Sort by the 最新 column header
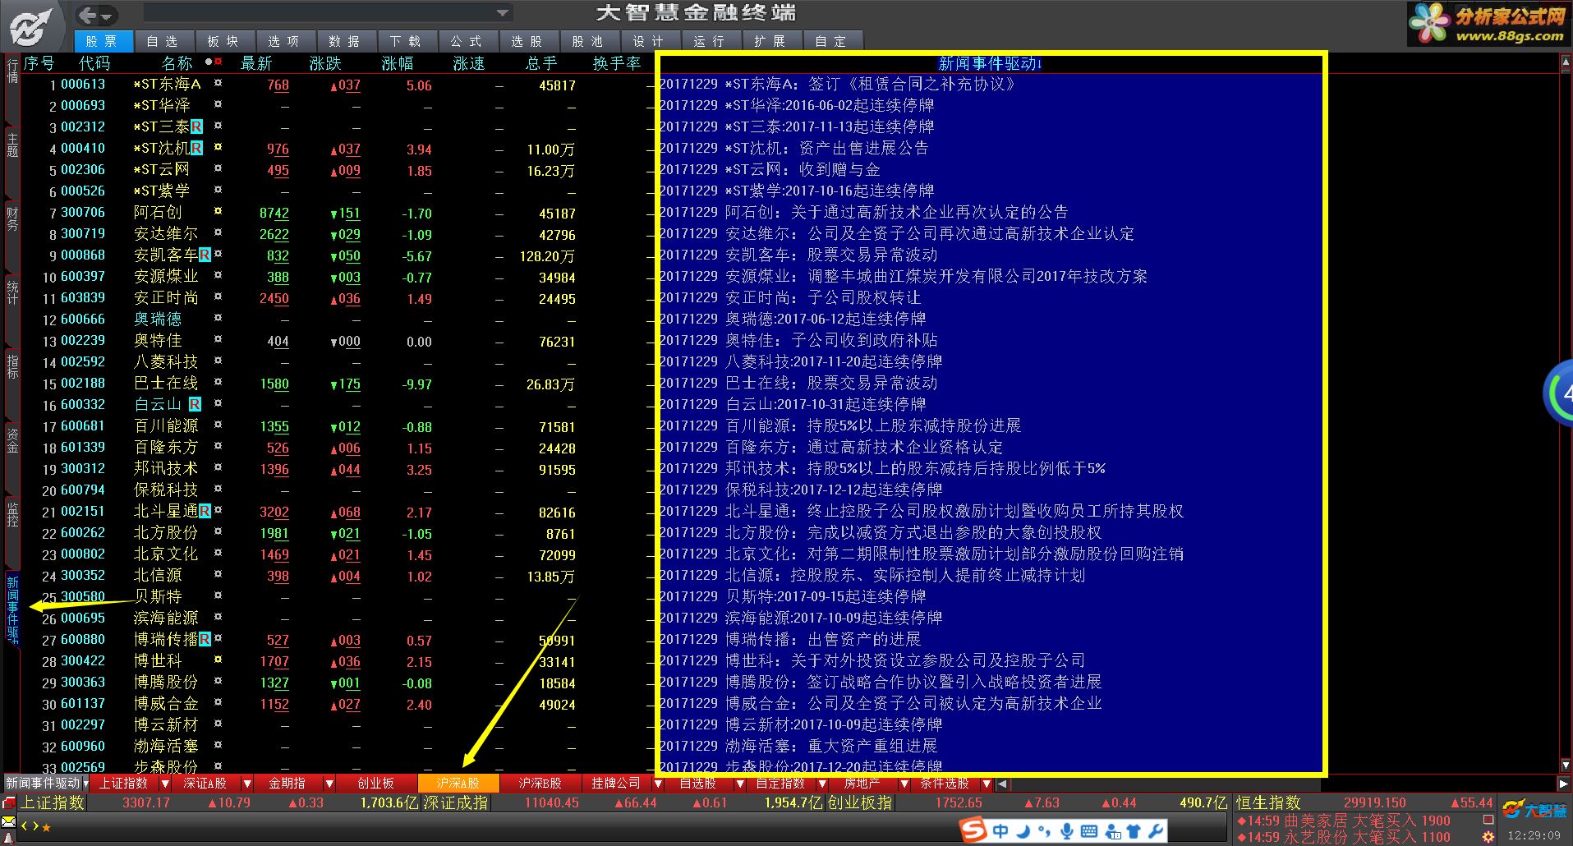Screen dimensions: 1573x846 pos(256,63)
